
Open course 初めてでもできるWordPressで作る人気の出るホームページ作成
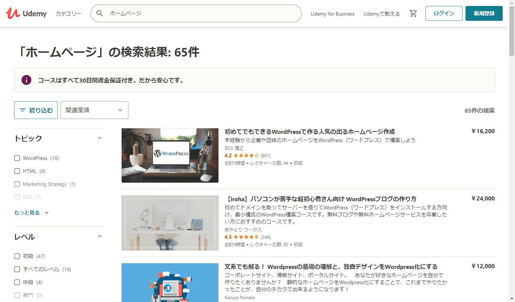[x=310, y=132]
